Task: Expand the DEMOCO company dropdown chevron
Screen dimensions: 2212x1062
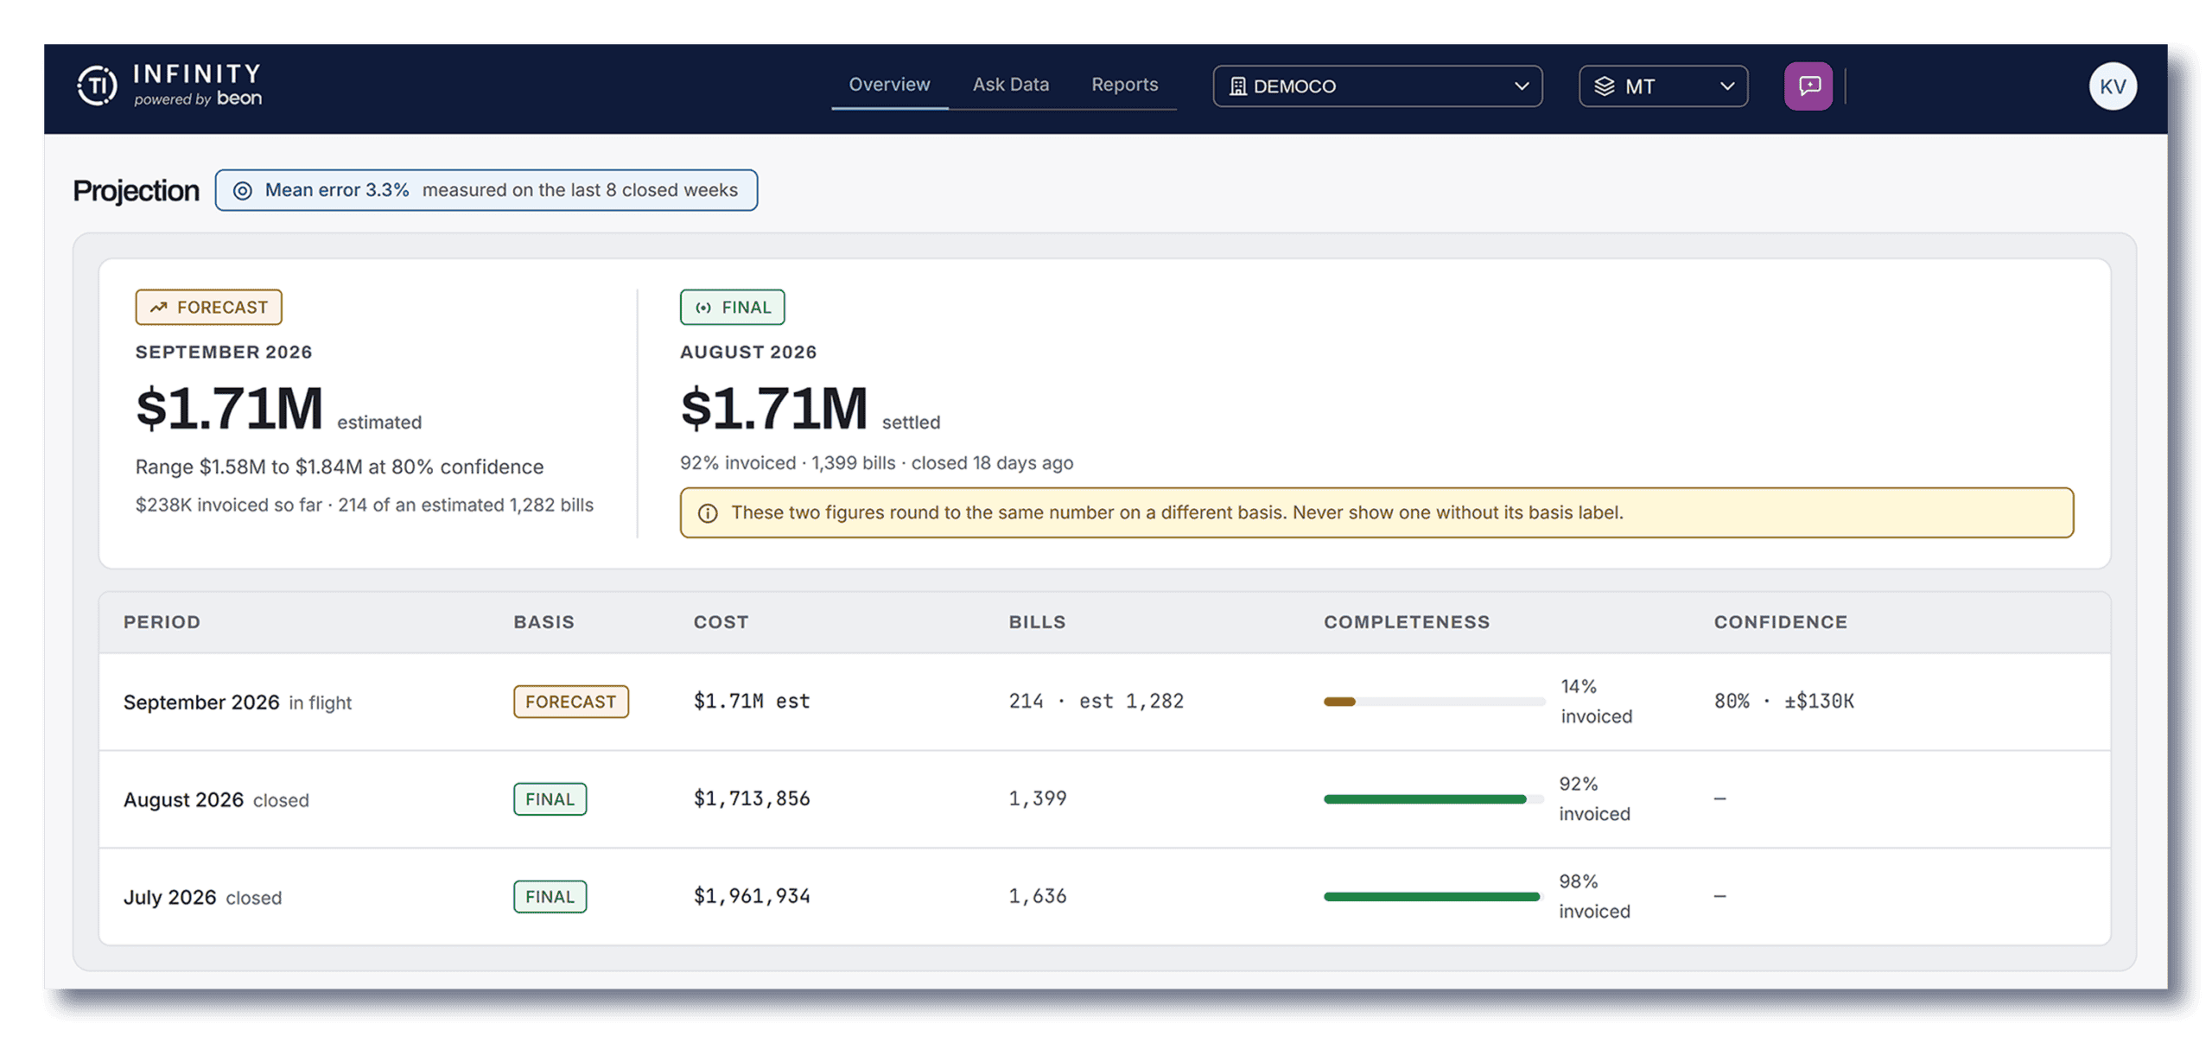Action: [1522, 86]
